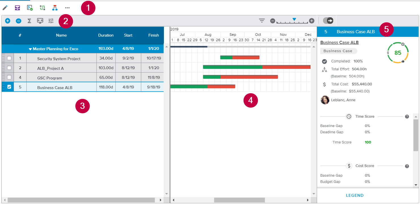This screenshot has height=205, width=420.
Task: Click the Time Score help icon
Action: pos(407,117)
